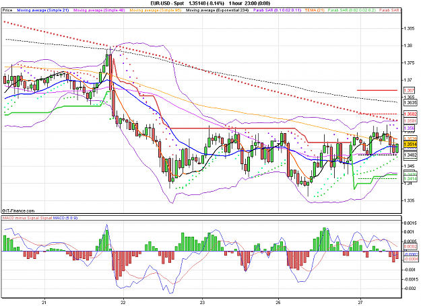Image resolution: width=421 pixels, height=306 pixels.
Task: Click date 25 on time axis
Action: (x=279, y=302)
